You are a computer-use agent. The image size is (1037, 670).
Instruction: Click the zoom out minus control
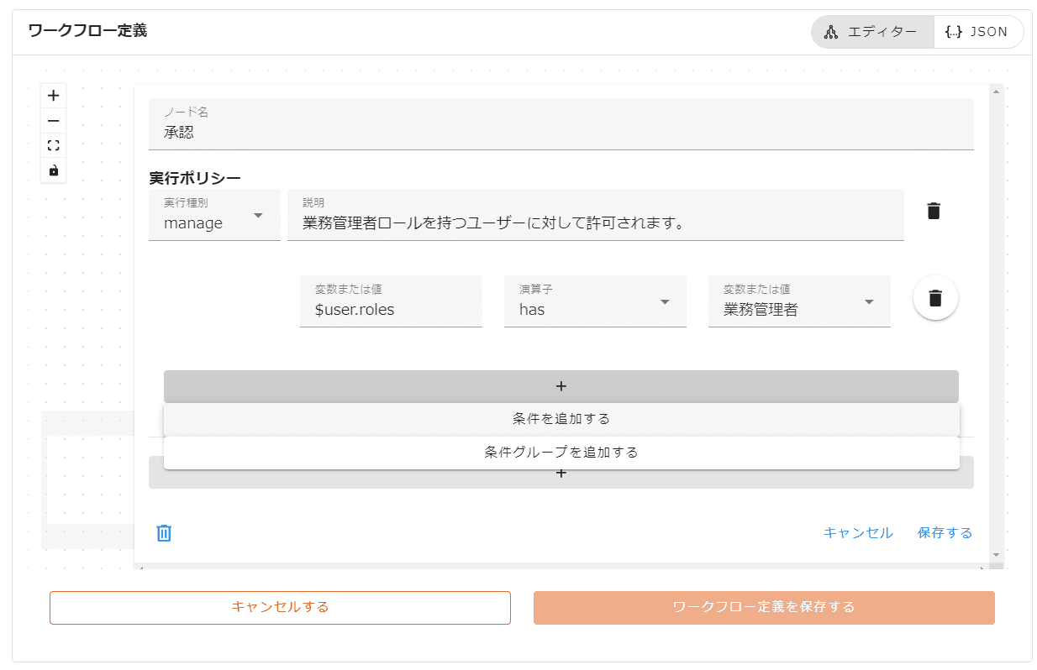pyautogui.click(x=54, y=121)
